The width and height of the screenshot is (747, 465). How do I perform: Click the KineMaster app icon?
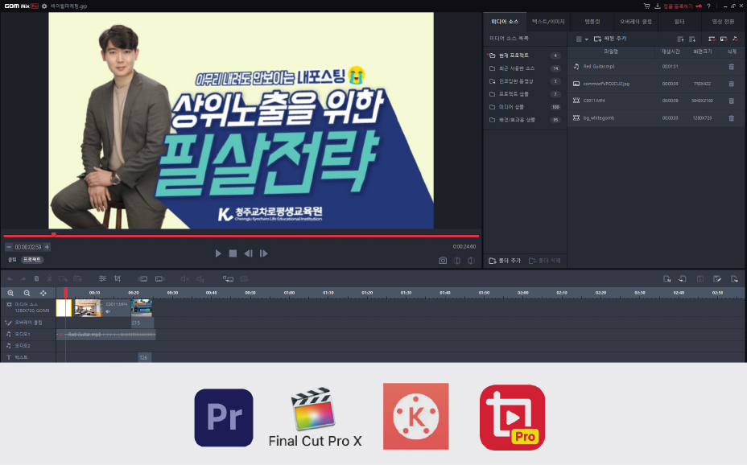point(416,417)
